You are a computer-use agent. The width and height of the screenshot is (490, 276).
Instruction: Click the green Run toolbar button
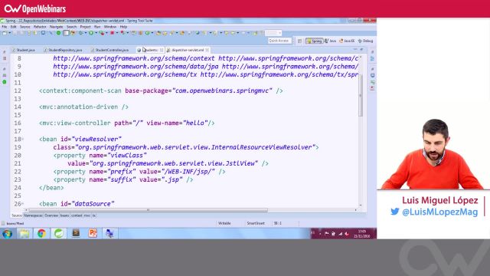[x=91, y=33]
